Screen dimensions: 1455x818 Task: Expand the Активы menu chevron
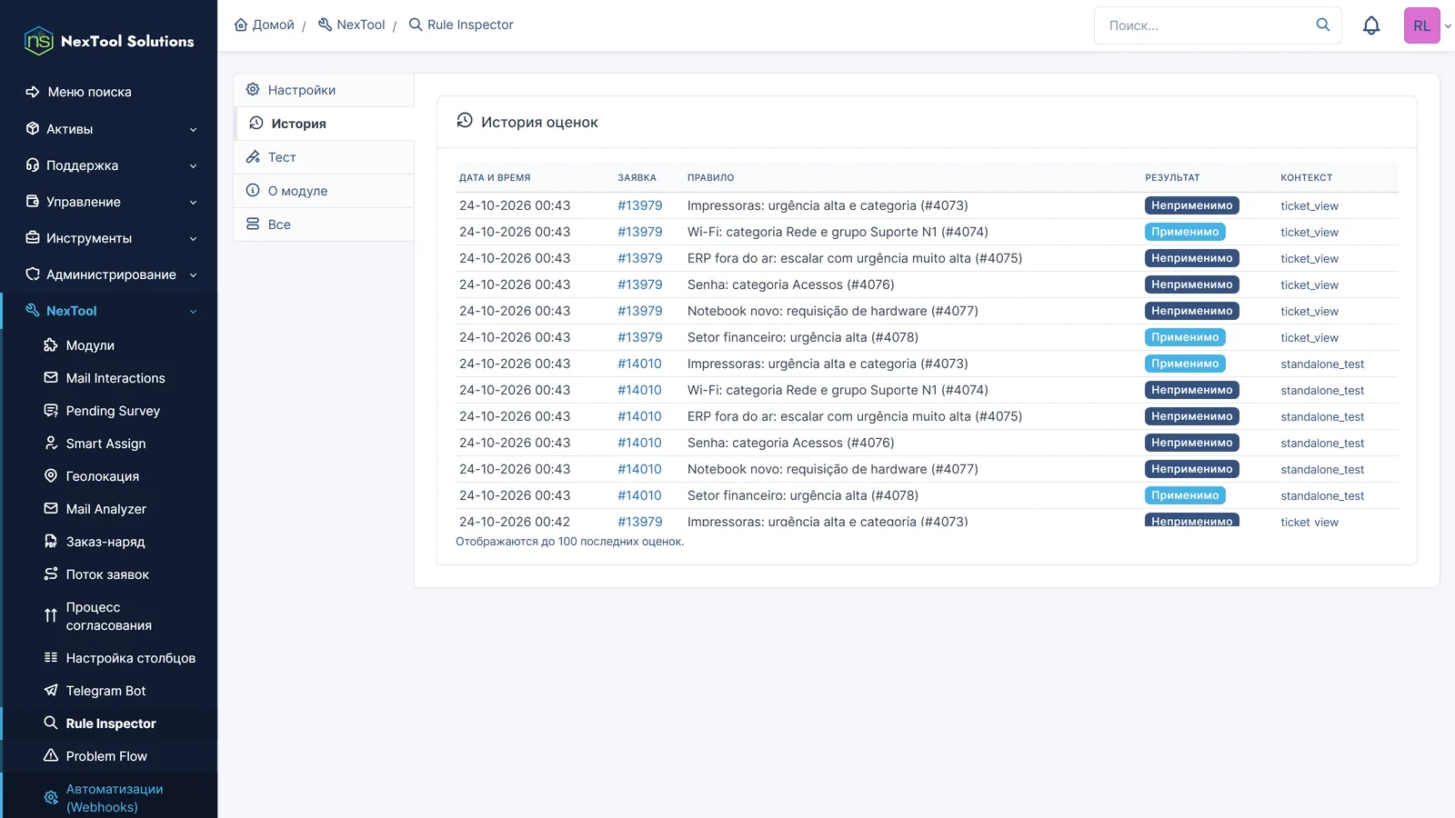[193, 129]
